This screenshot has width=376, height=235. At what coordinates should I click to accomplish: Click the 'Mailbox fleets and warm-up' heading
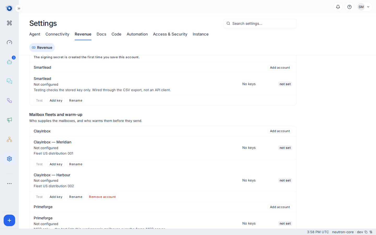(x=56, y=115)
